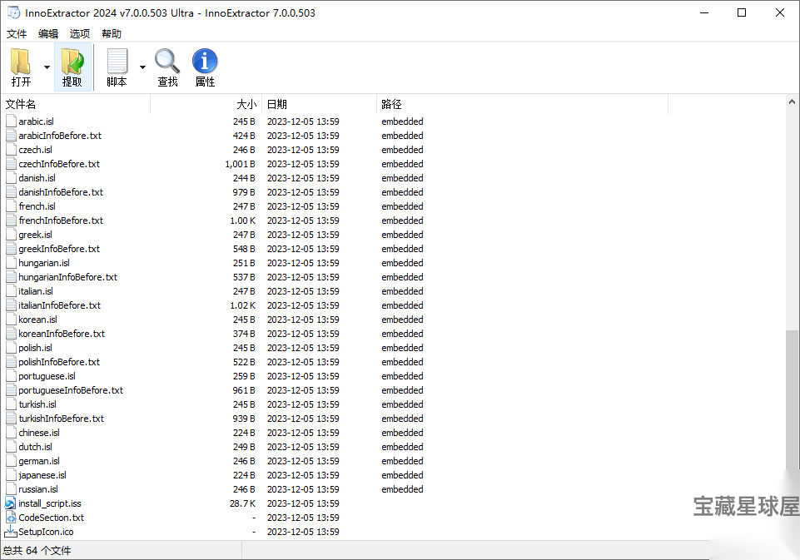Click the file list scroll up arrow

coord(792,102)
